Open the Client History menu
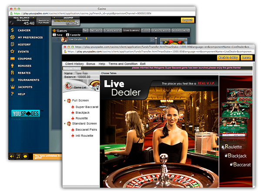Image resolution: width=264 pixels, height=196 pixels. pos(74,64)
